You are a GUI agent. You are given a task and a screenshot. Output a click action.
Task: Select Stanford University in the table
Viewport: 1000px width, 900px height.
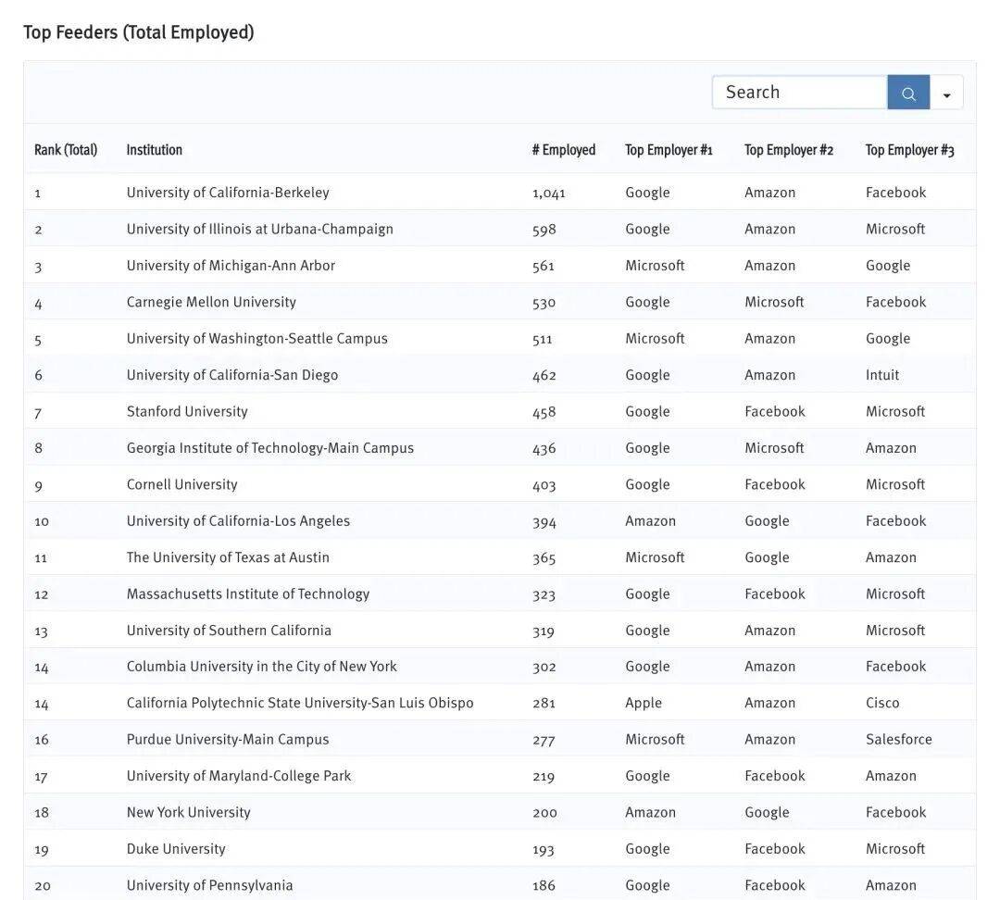pos(187,411)
